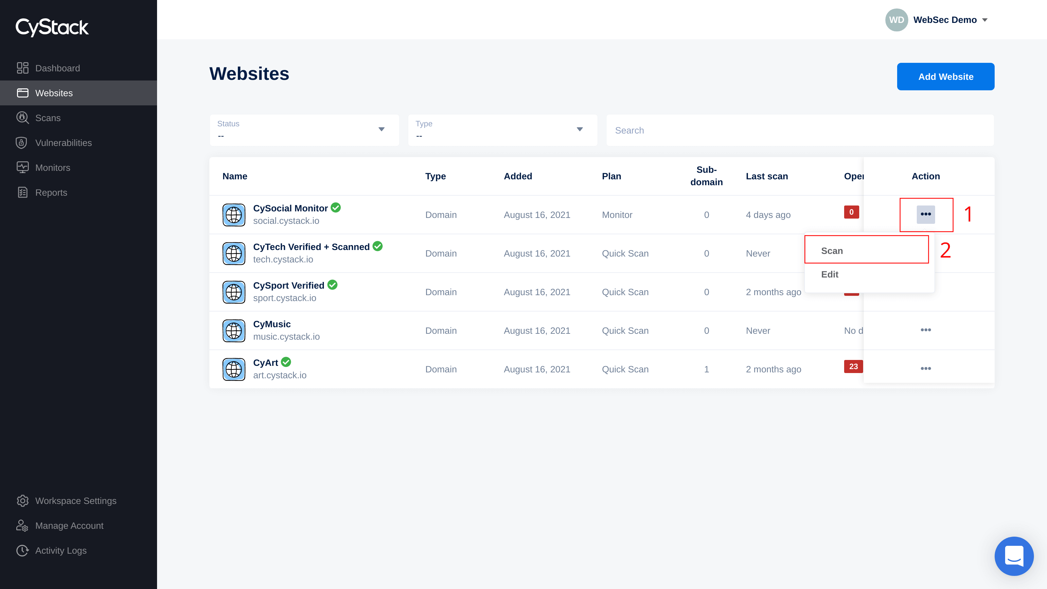Go to Vulnerabilities in sidebar
Viewport: 1047px width, 589px height.
tap(79, 143)
